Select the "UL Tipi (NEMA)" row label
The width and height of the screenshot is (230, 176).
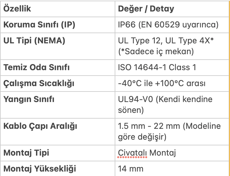[34, 41]
